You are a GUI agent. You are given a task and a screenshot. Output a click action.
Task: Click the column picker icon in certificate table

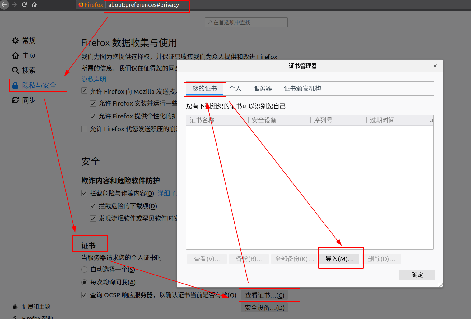(x=431, y=120)
